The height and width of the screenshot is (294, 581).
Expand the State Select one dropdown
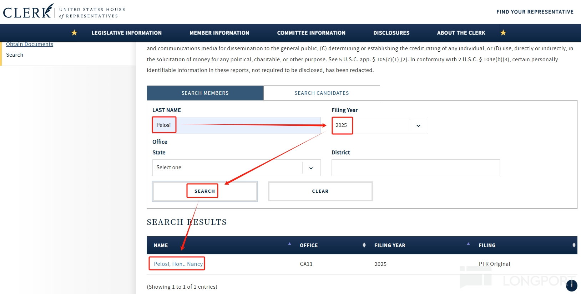pyautogui.click(x=237, y=167)
